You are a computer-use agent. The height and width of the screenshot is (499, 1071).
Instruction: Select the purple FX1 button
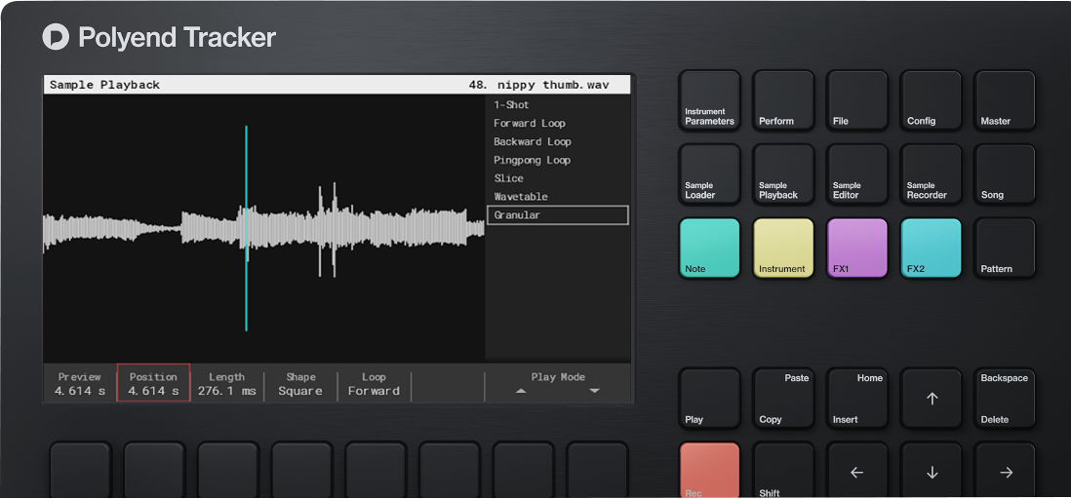[x=857, y=248]
